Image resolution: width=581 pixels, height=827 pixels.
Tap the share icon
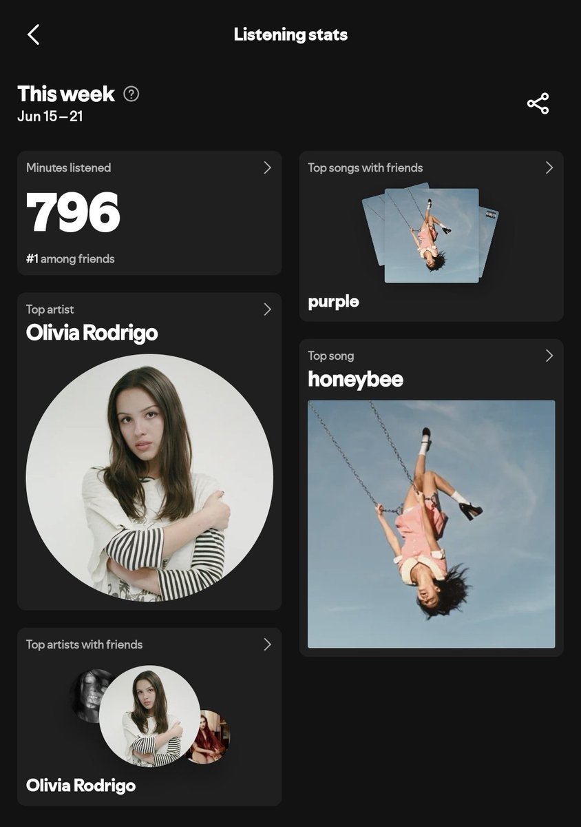pos(538,103)
